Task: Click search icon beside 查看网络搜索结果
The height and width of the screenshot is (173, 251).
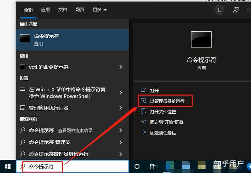Action: [22, 130]
